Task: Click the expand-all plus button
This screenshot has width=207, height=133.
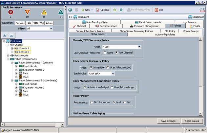Action: point(5,35)
